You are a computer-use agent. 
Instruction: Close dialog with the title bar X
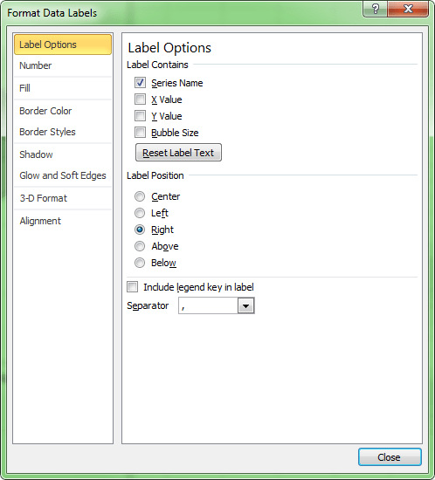(408, 9)
